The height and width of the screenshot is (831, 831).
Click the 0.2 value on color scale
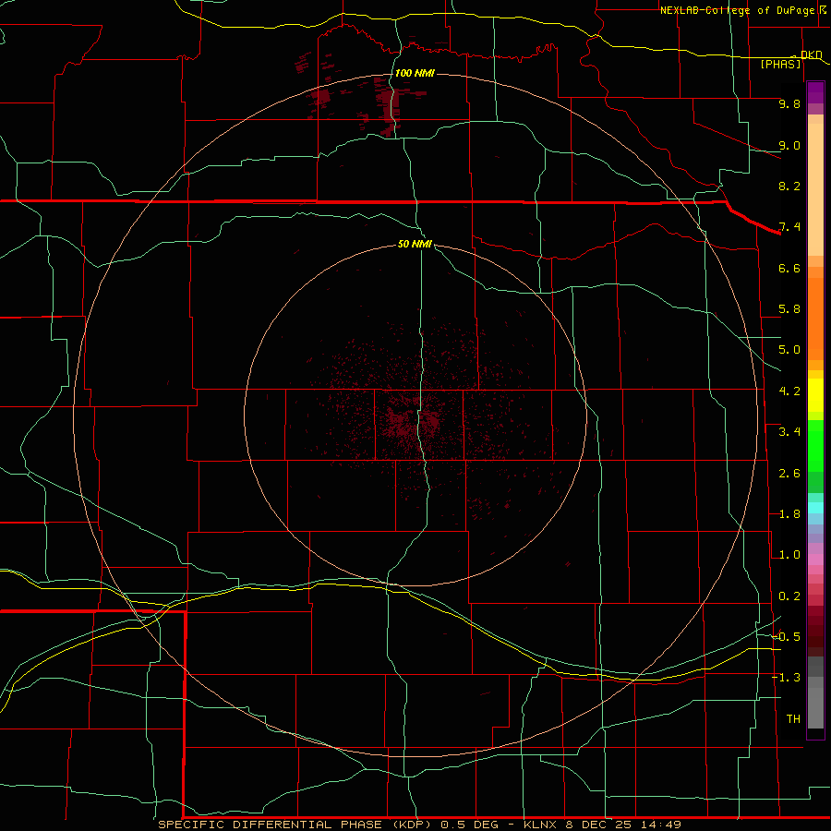(789, 596)
